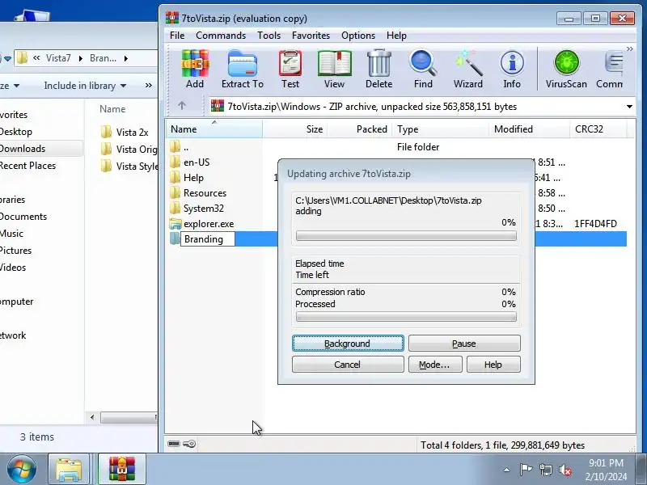Image resolution: width=647 pixels, height=485 pixels.
Task: Click the Explorer horizontal scrollbar left arrow
Action: (92, 417)
